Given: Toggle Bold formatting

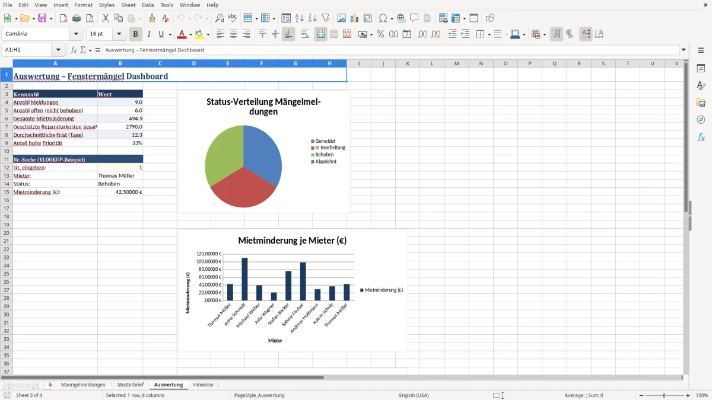Looking at the screenshot, I should (136, 34).
